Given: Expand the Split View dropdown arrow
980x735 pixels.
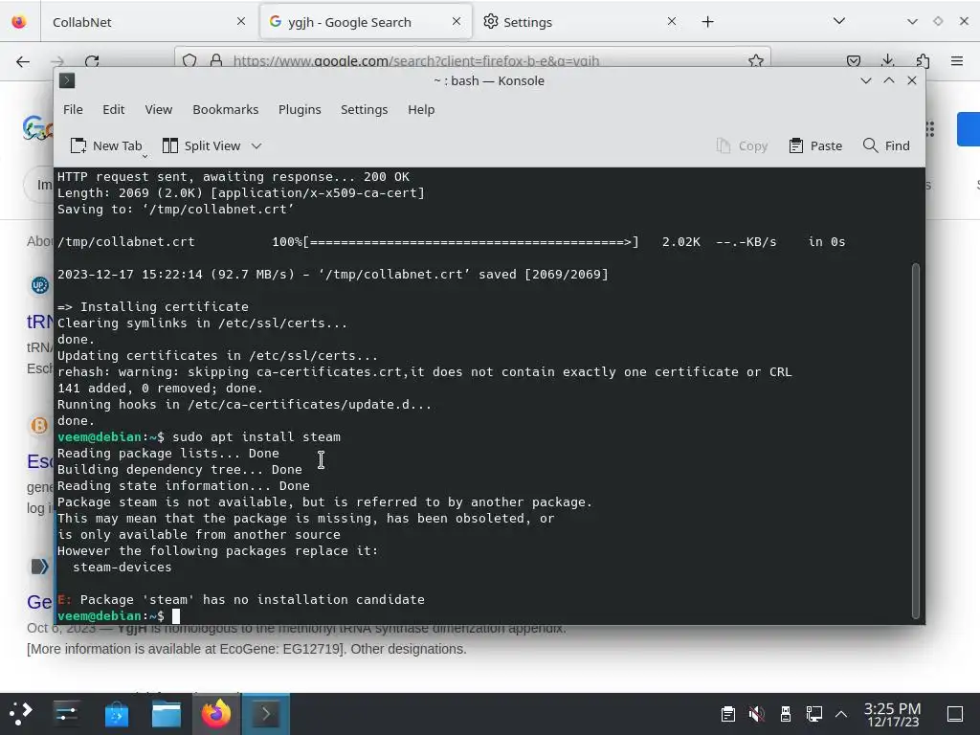Looking at the screenshot, I should pos(256,145).
